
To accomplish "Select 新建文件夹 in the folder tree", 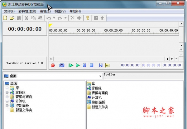I will click(x=24, y=110).
